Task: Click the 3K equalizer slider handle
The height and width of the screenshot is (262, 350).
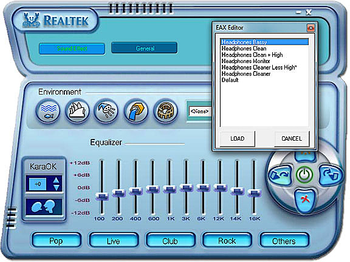Action: coord(186,187)
